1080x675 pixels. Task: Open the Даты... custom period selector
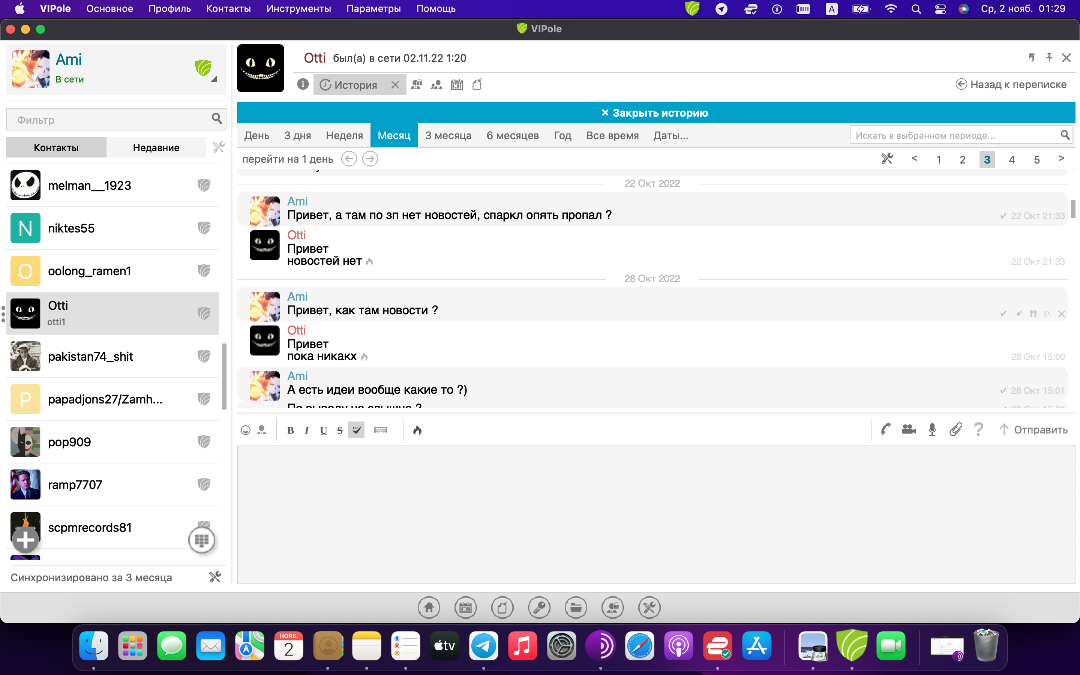(x=670, y=135)
